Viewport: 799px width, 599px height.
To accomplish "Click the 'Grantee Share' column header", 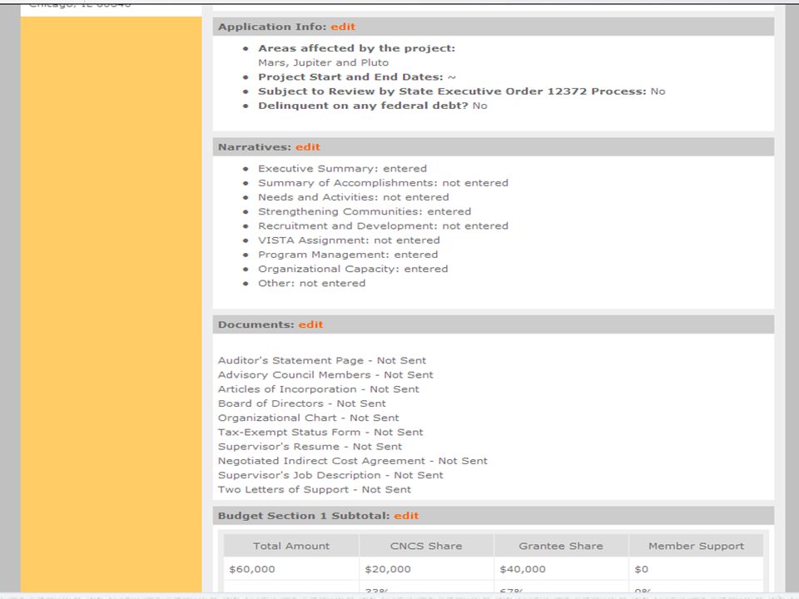I will 561,546.
